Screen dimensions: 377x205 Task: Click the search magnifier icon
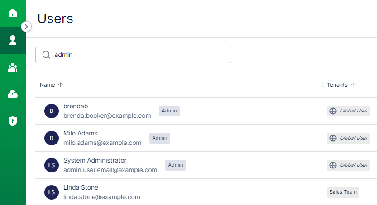coord(46,55)
